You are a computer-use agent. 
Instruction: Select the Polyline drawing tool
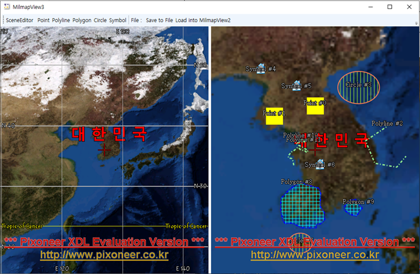[61, 20]
